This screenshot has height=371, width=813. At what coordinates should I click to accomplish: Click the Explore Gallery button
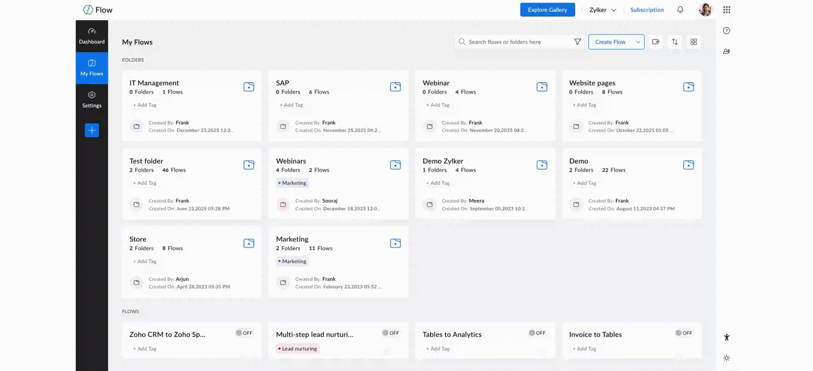point(547,10)
